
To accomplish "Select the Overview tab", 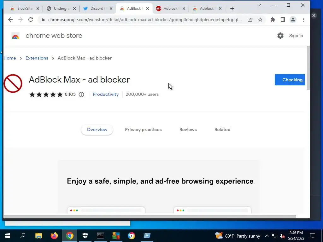I will 97,130.
